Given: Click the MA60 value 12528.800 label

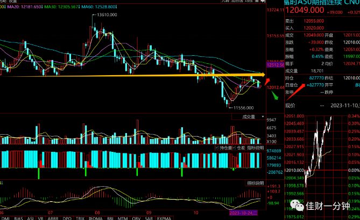Looking at the screenshot, I should click(x=99, y=7).
